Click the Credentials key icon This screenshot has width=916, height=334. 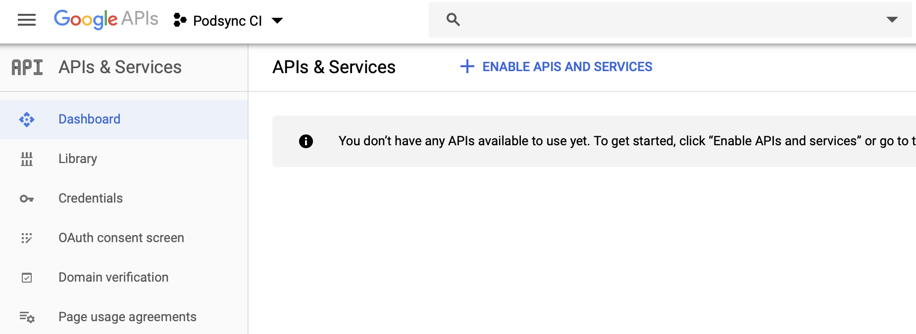pos(27,199)
